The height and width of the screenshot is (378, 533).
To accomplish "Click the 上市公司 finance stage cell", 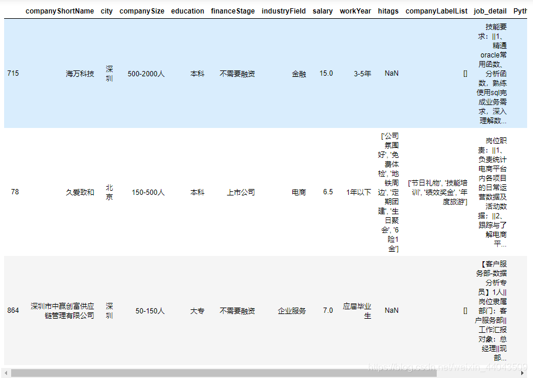I will click(241, 193).
